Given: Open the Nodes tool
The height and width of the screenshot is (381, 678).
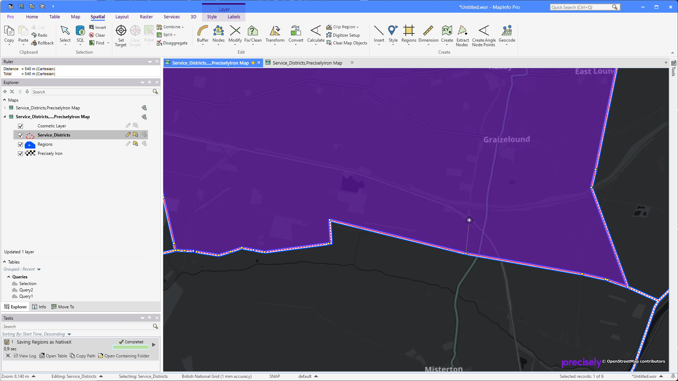Looking at the screenshot, I should coord(219,35).
